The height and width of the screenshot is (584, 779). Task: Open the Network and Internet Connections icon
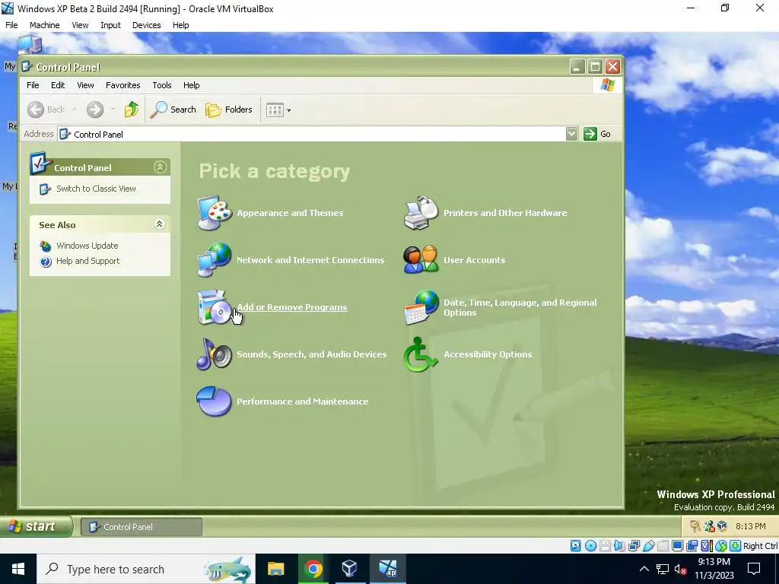(x=214, y=260)
